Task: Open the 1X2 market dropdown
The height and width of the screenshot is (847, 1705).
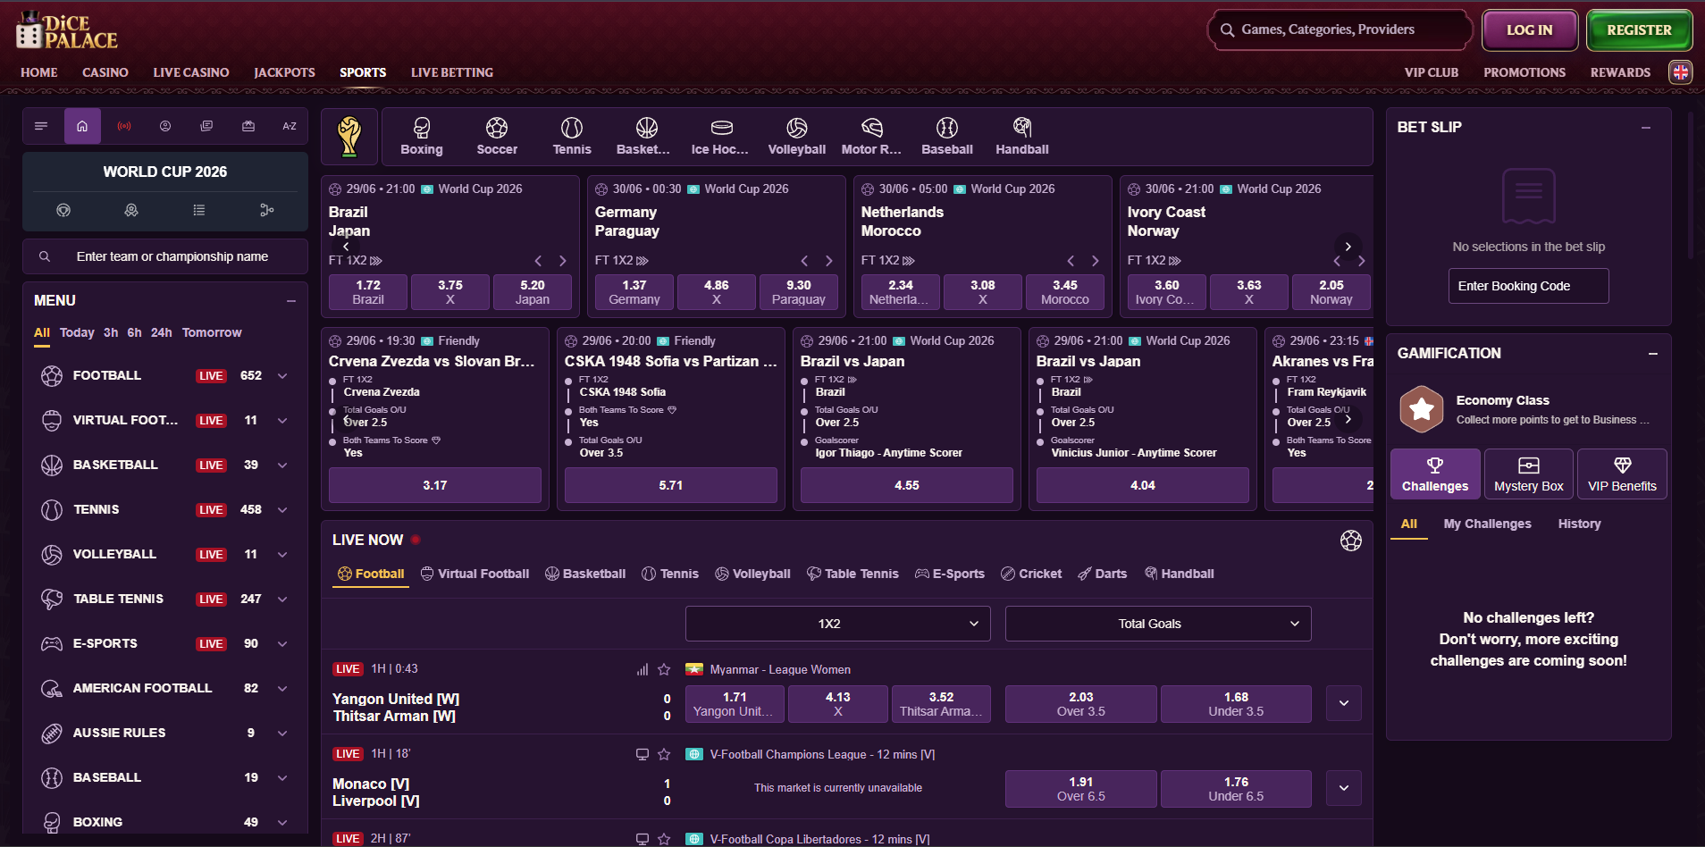Action: tap(838, 624)
